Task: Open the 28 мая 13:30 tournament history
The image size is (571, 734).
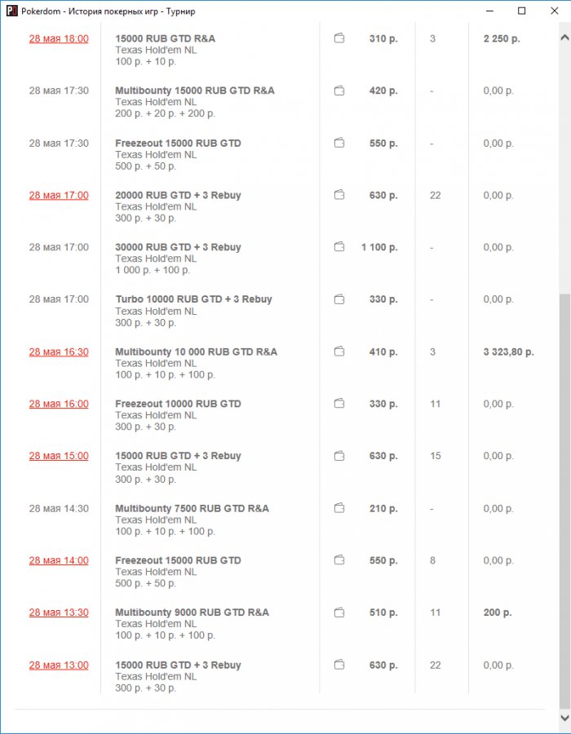Action: (59, 612)
